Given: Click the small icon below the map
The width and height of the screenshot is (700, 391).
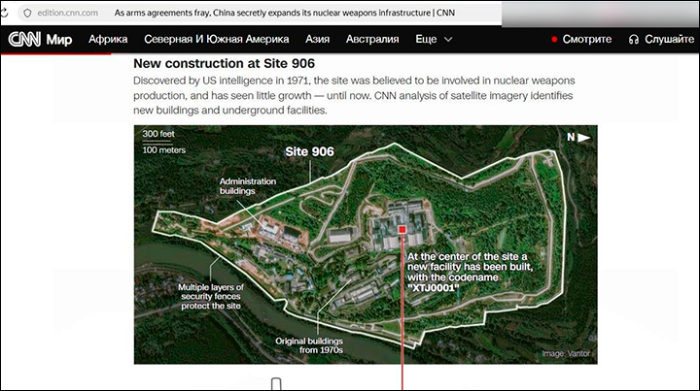Looking at the screenshot, I should (x=276, y=382).
